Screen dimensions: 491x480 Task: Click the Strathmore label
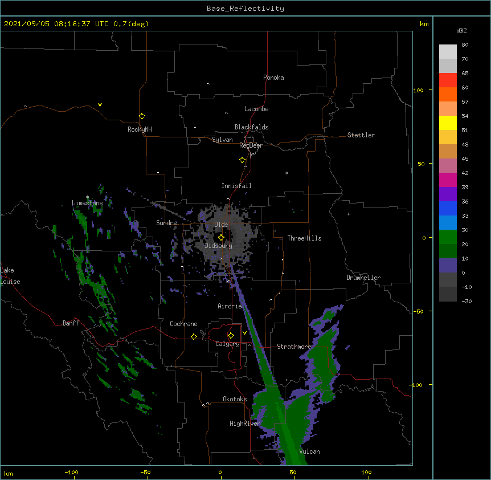[294, 347]
